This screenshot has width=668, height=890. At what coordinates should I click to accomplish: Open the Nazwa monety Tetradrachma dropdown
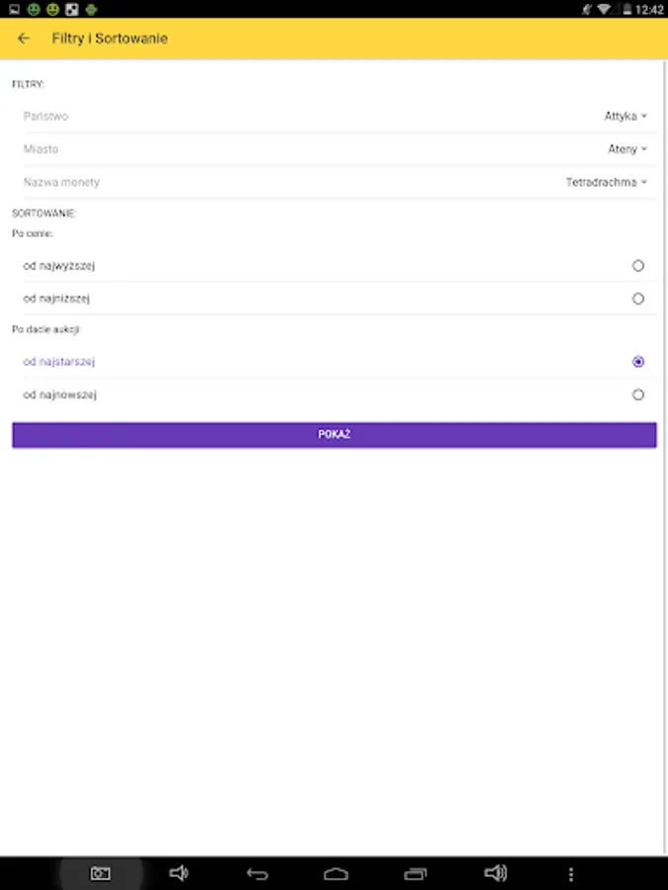(x=606, y=182)
